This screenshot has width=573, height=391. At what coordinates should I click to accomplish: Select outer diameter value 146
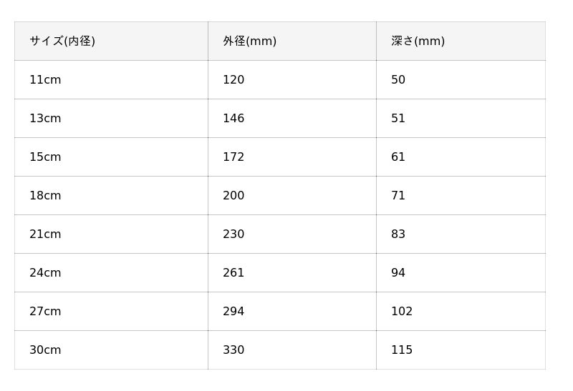233,119
